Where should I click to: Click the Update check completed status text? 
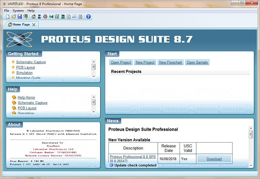135,165
